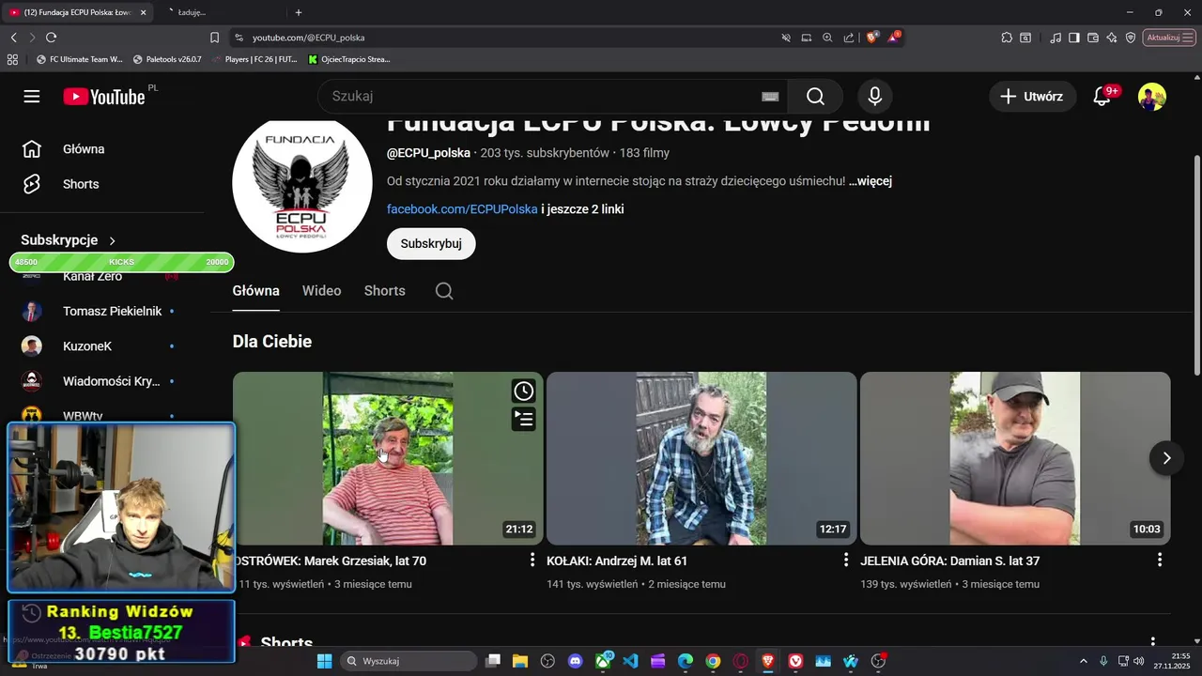Open the share page icon in address bar
The image size is (1202, 676).
click(849, 38)
